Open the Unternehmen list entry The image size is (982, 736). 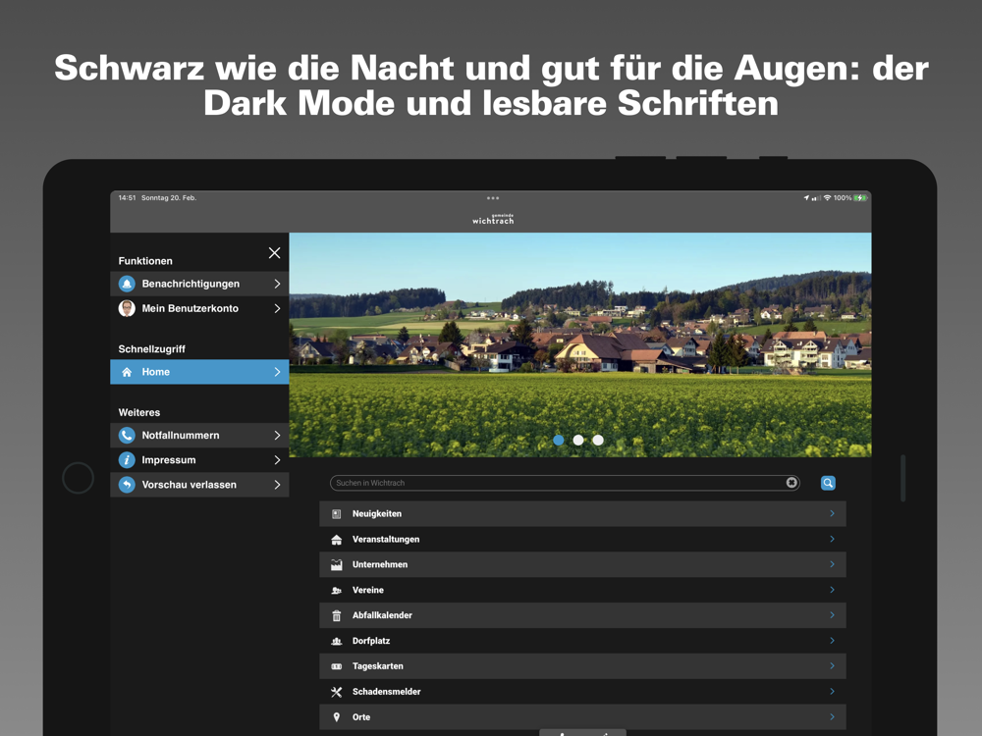582,564
